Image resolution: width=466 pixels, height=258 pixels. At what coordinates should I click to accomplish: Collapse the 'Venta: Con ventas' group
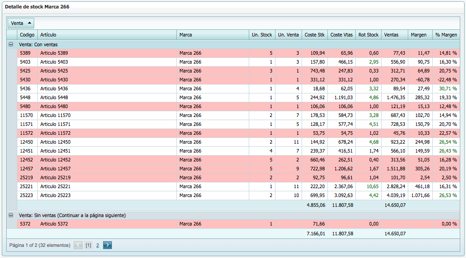(x=11, y=44)
